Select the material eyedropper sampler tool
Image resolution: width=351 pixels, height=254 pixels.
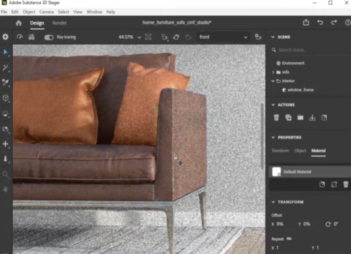(5, 82)
